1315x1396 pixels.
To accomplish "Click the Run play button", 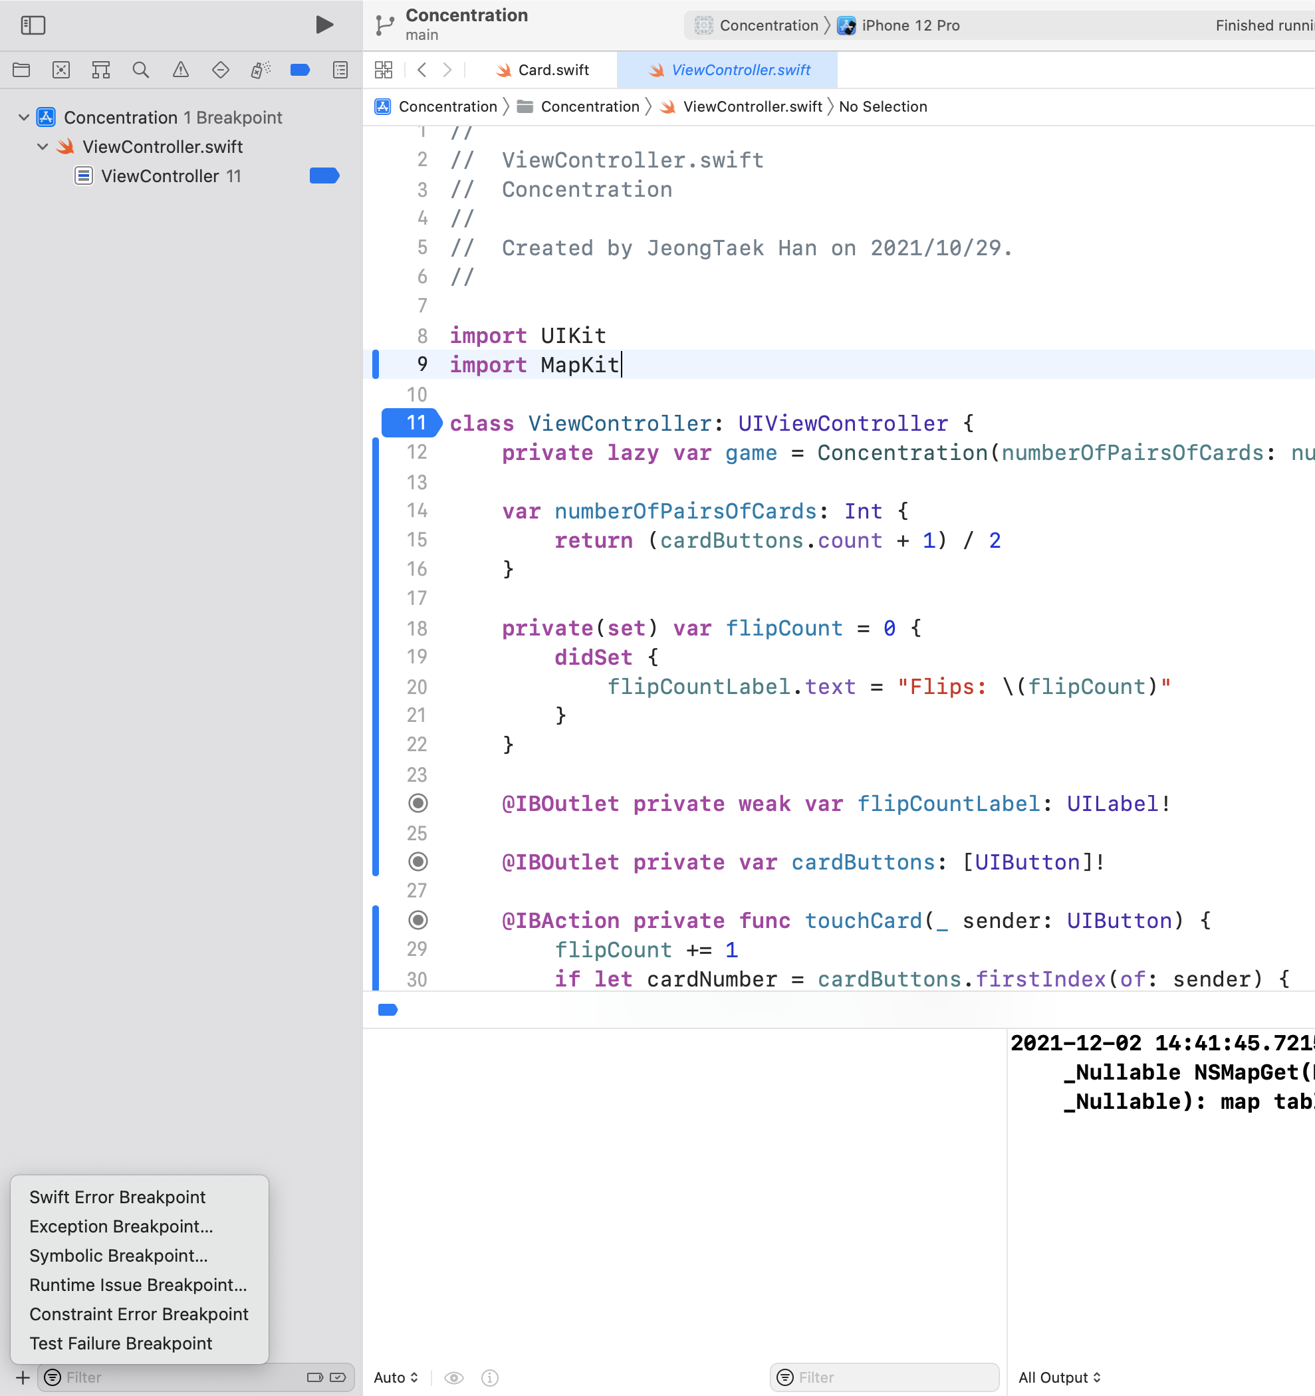I will (x=324, y=25).
